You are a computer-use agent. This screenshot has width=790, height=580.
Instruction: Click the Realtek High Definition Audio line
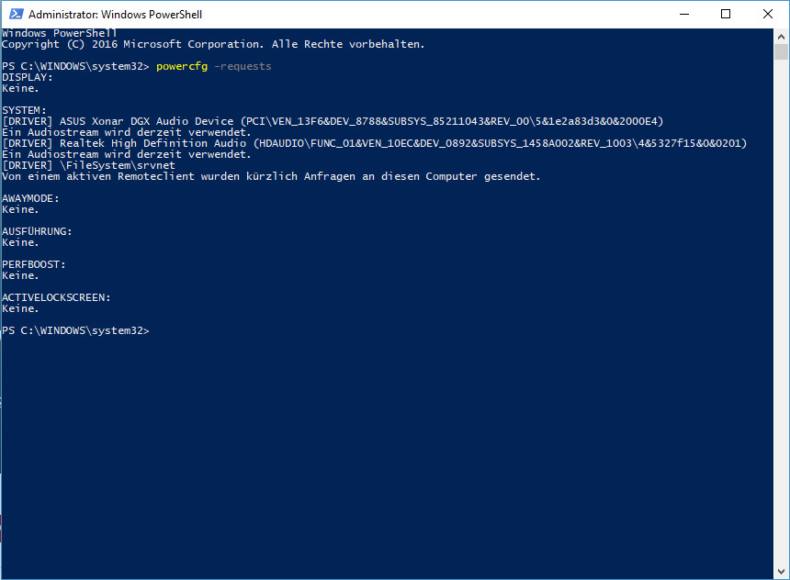[375, 143]
